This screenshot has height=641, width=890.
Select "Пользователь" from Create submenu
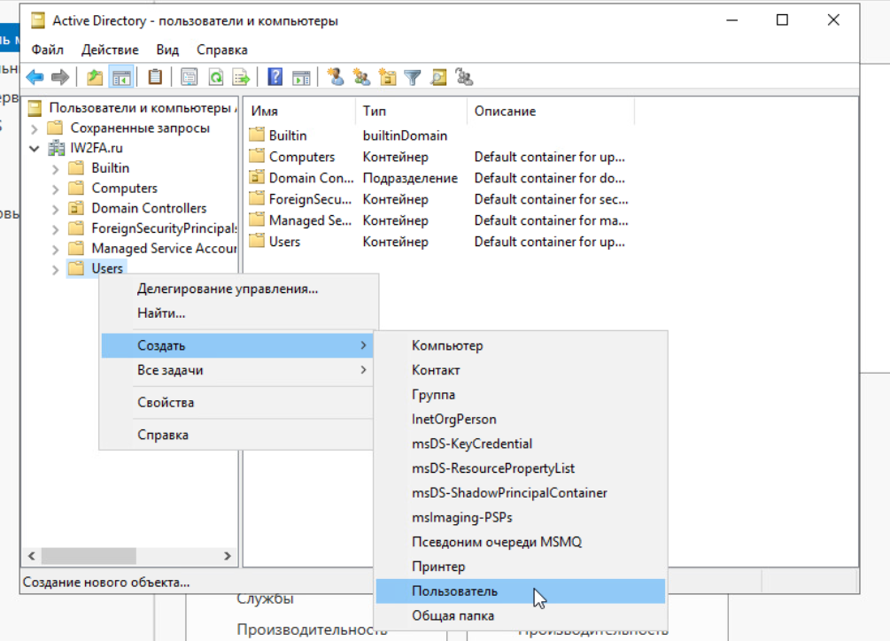tap(454, 591)
